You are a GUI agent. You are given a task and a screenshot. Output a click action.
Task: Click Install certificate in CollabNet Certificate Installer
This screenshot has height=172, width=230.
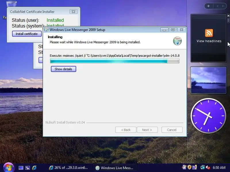pos(27,34)
